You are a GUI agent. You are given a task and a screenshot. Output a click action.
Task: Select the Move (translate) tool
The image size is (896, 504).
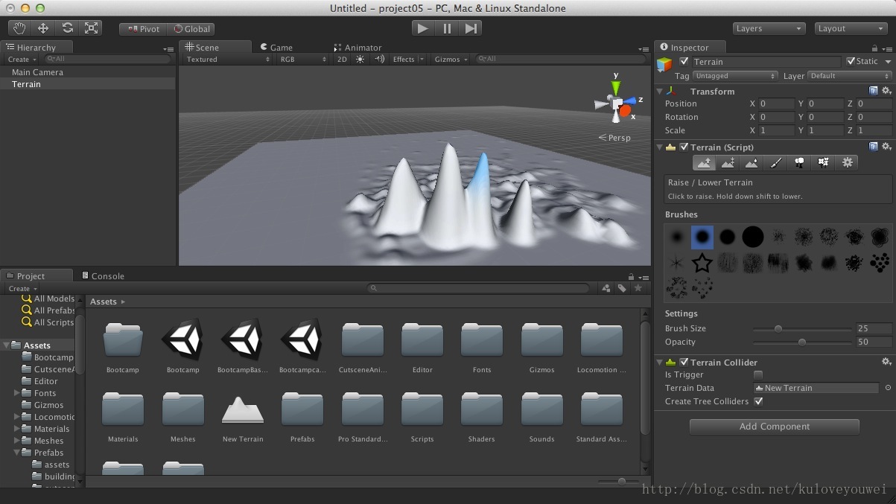(x=43, y=28)
